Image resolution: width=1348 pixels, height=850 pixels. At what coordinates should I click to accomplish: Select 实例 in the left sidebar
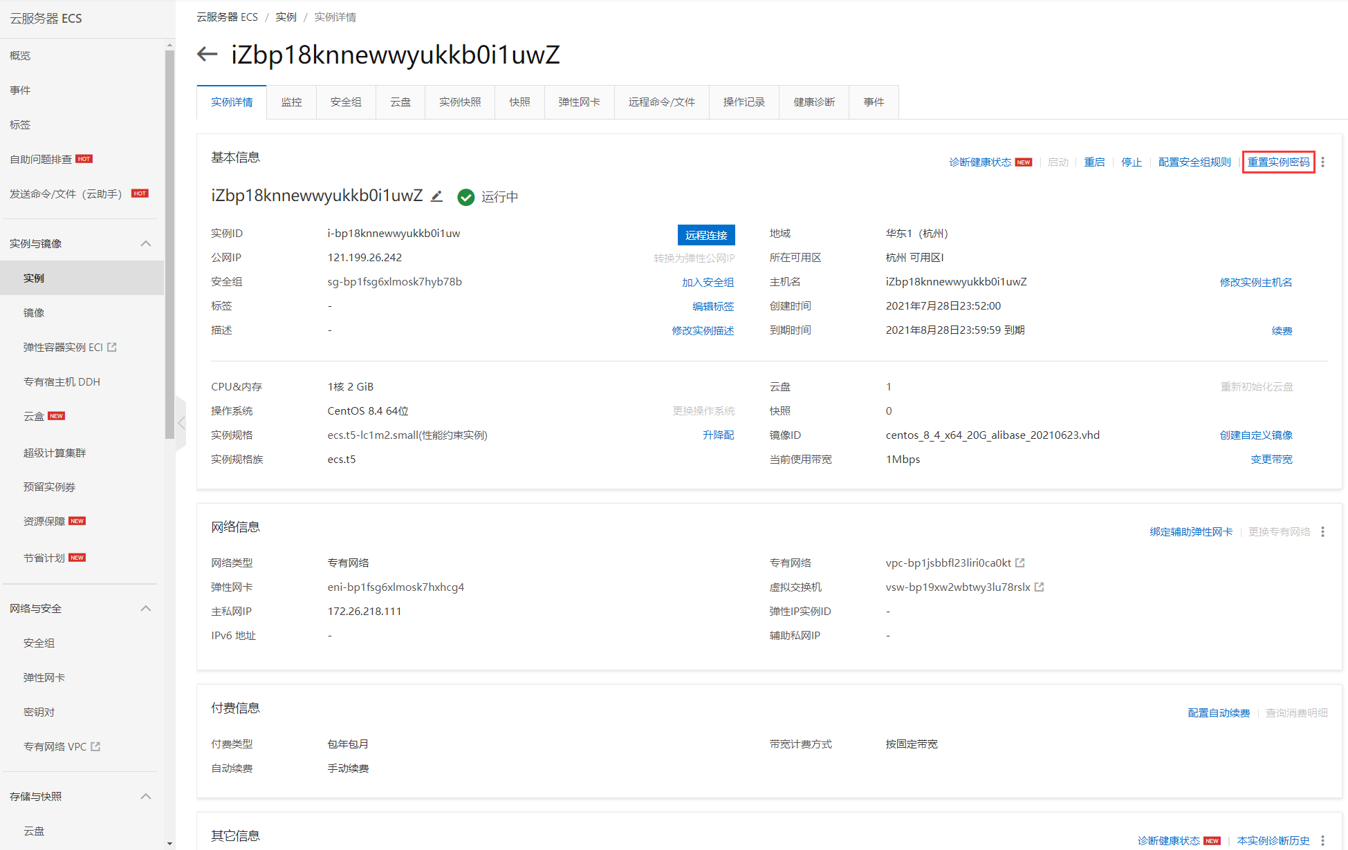point(34,277)
